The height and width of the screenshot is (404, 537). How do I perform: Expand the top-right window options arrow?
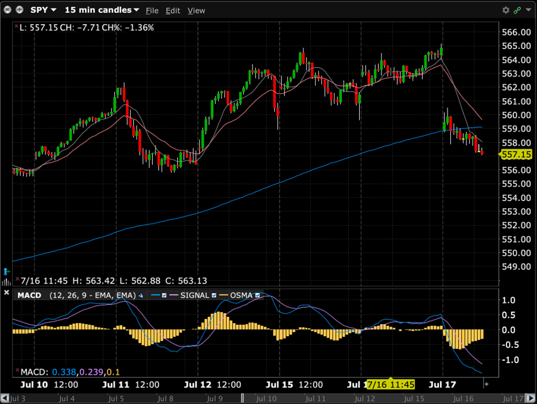[x=528, y=10]
